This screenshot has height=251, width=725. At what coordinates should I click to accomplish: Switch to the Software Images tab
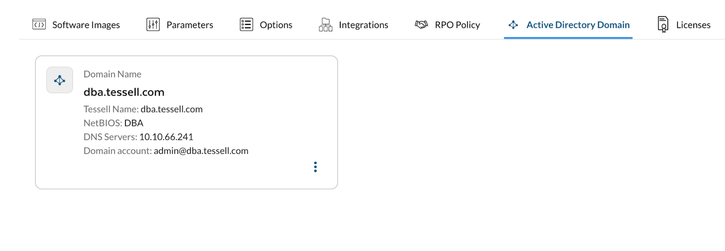pos(86,25)
